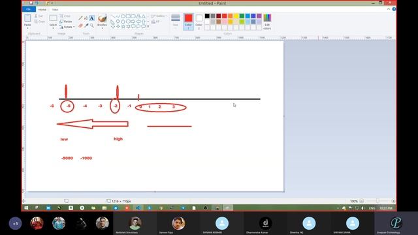This screenshot has width=418, height=235.
Task: Select the Fill with color bucket tool
Action: (86, 18)
